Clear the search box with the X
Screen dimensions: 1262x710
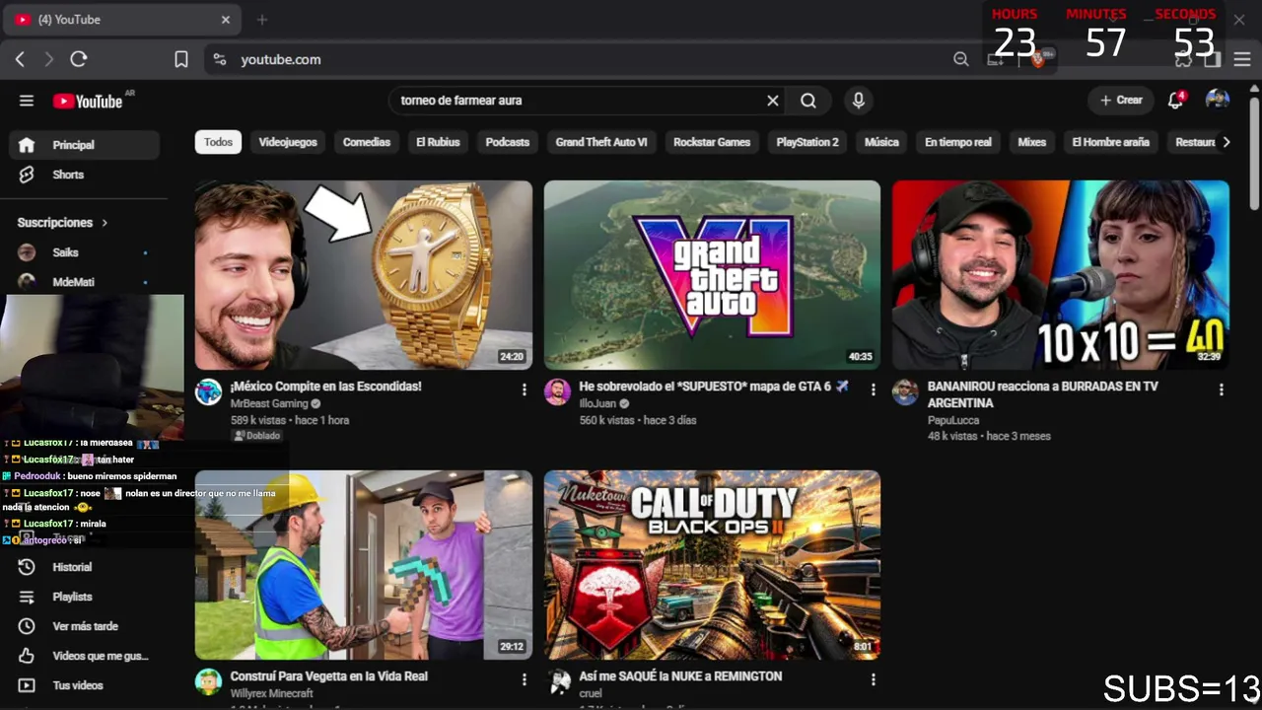click(x=773, y=101)
